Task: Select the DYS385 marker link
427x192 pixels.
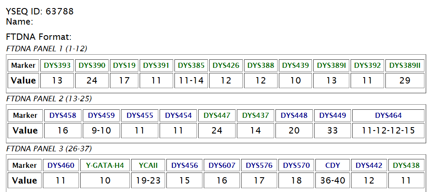Action: pos(191,65)
